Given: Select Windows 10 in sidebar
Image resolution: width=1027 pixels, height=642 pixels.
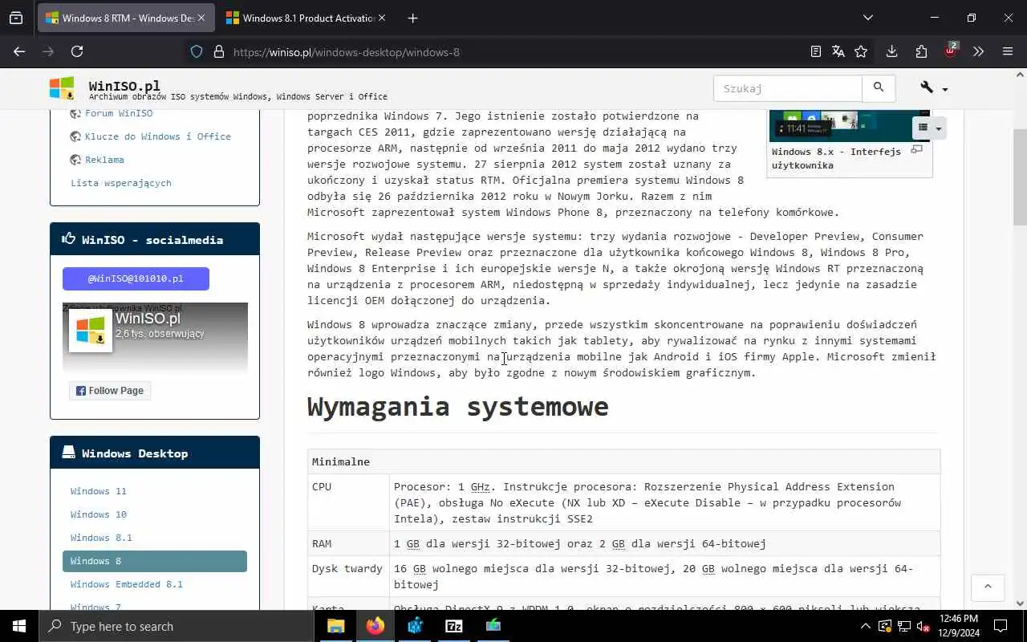Looking at the screenshot, I should click(99, 514).
